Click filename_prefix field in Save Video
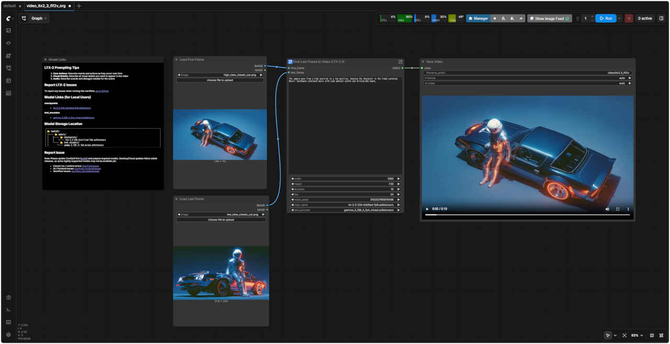 pyautogui.click(x=528, y=73)
